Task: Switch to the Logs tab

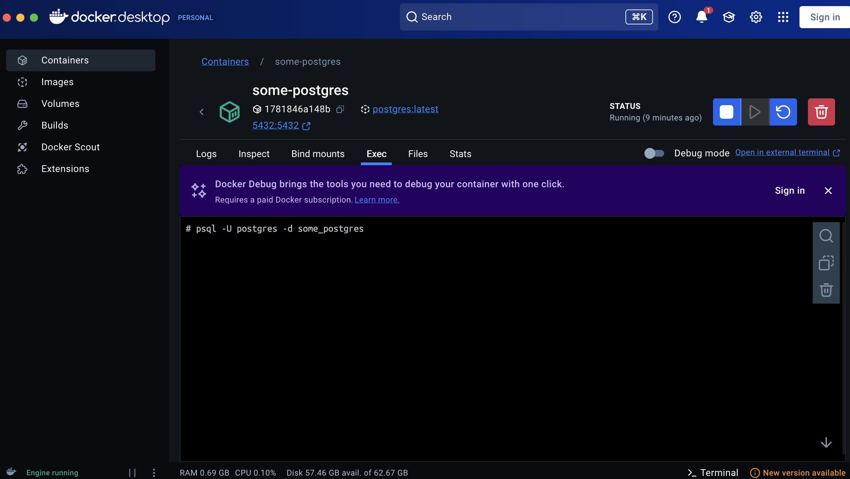Action: (x=206, y=154)
